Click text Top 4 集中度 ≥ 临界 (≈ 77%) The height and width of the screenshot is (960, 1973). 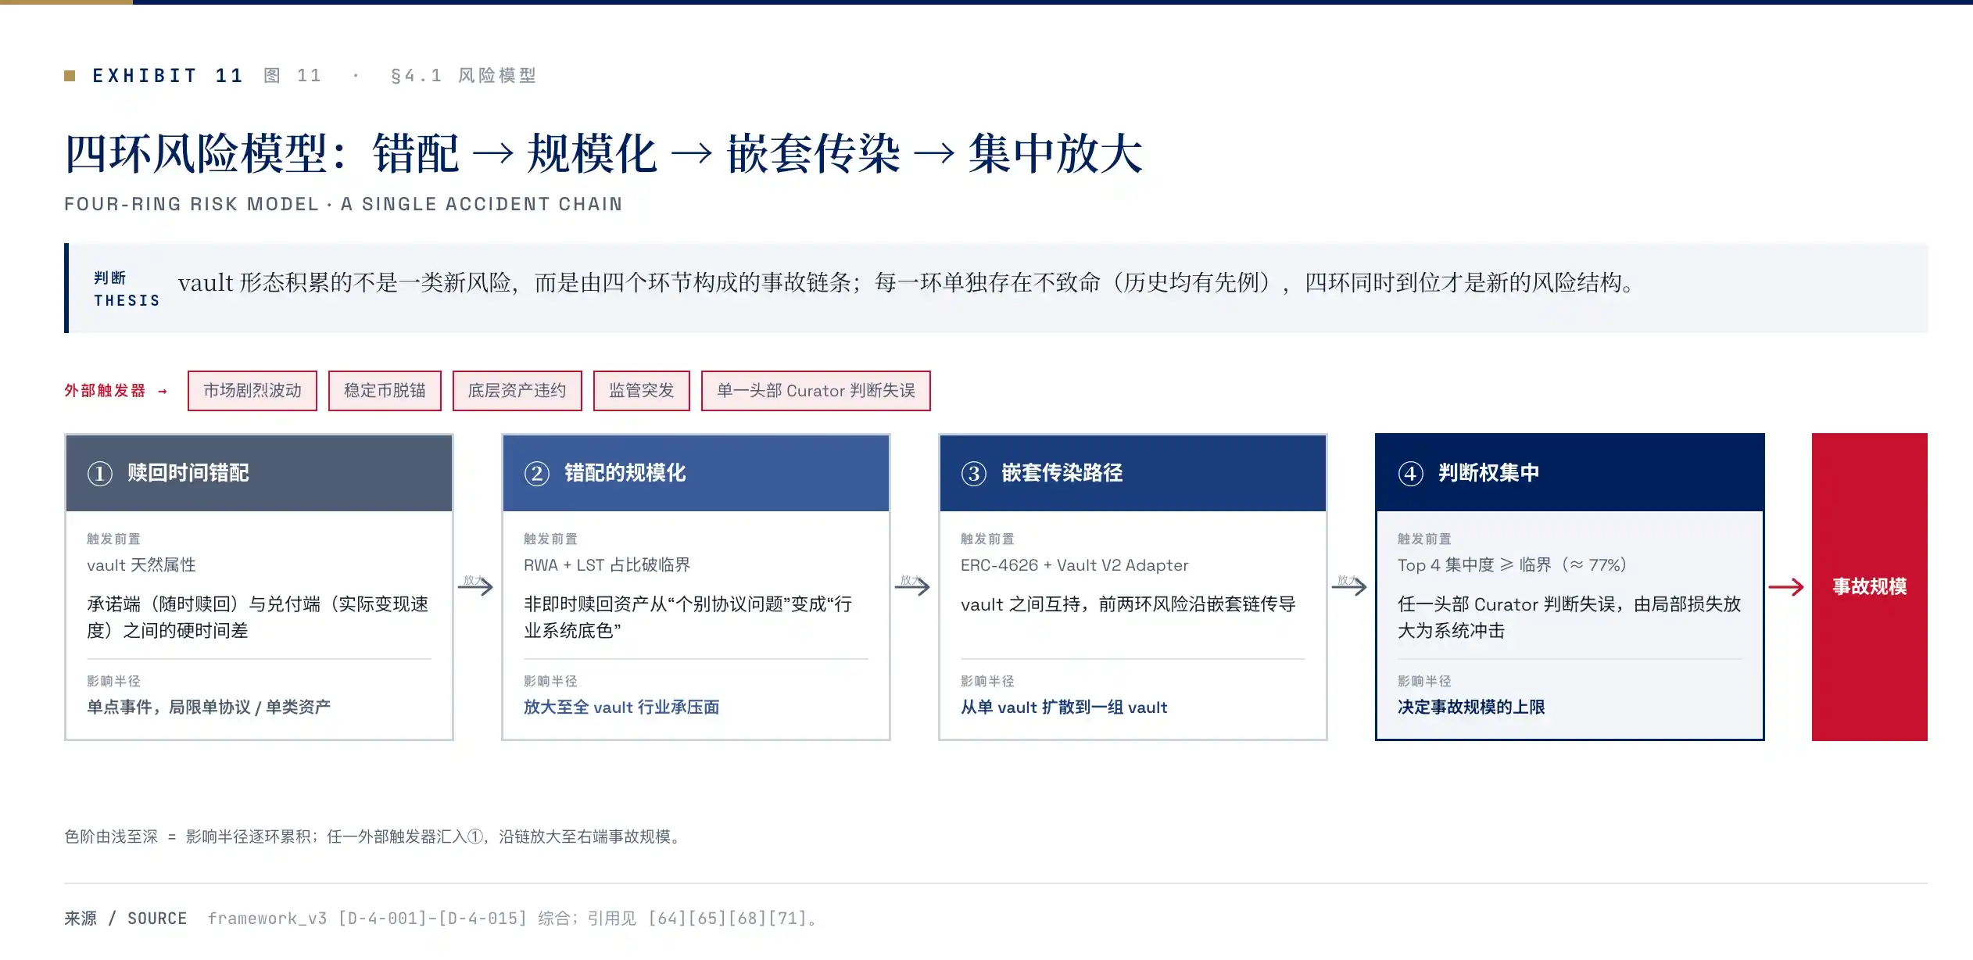coord(1512,565)
